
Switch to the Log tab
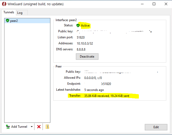tap(22, 13)
